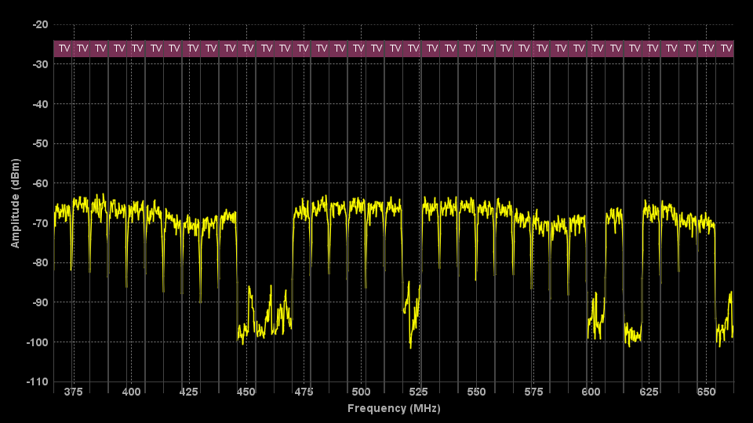Viewport: 753px width, 423px height.
Task: Click the 400 MHz tick label
Action: 131,391
